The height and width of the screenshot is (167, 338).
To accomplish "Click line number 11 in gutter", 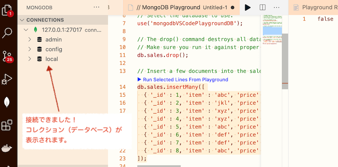I will coord(123,55).
